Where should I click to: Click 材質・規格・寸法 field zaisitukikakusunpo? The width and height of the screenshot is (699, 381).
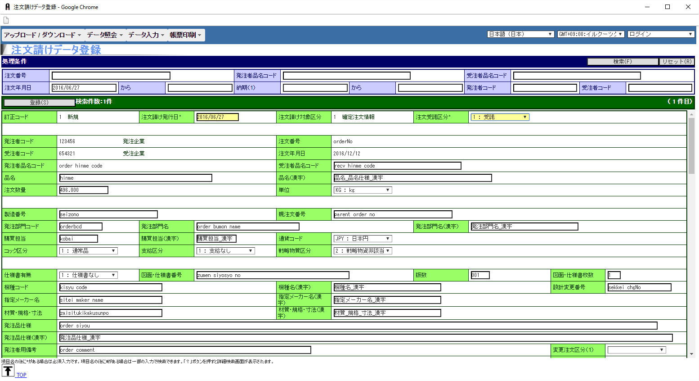111,313
